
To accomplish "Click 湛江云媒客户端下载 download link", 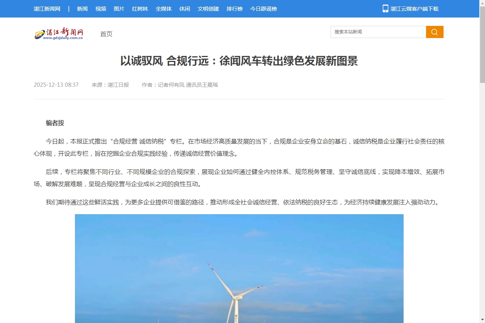I will 414,9.
